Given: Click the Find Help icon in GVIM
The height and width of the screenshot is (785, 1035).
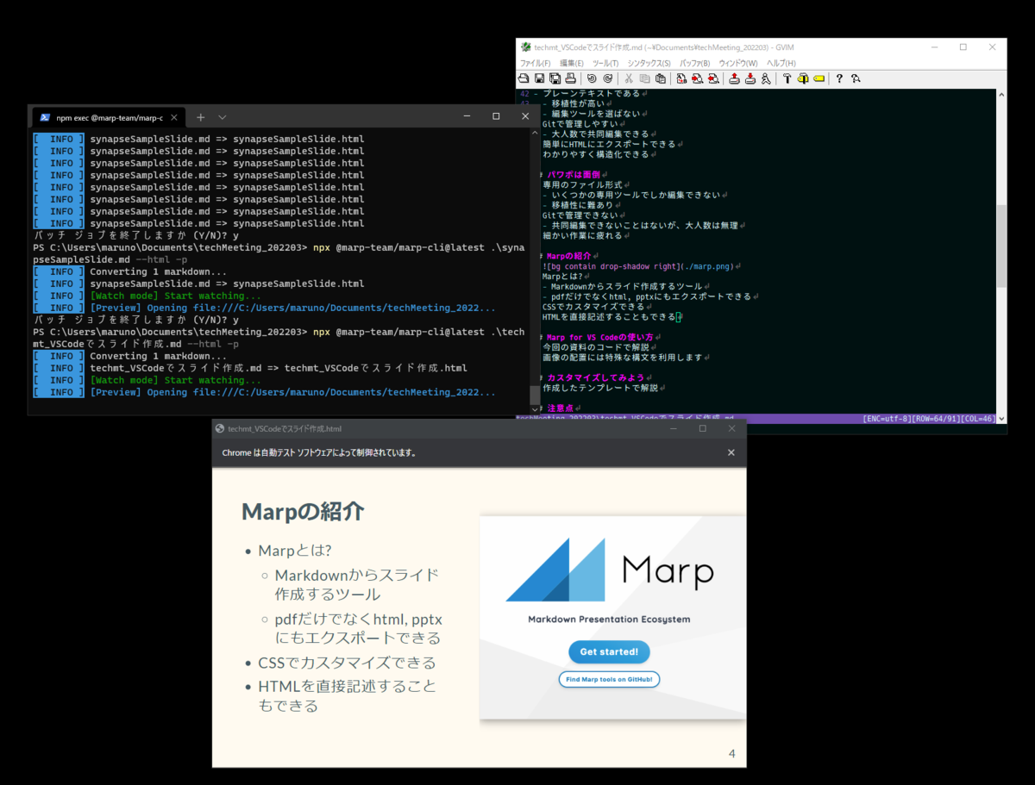Looking at the screenshot, I should (855, 78).
